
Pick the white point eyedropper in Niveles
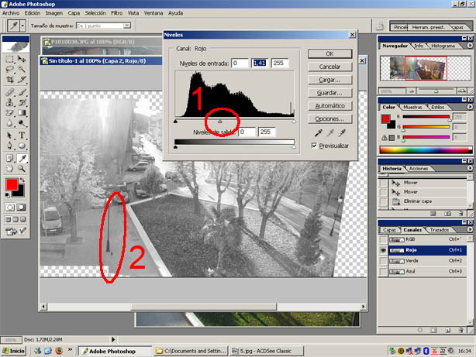coord(342,132)
